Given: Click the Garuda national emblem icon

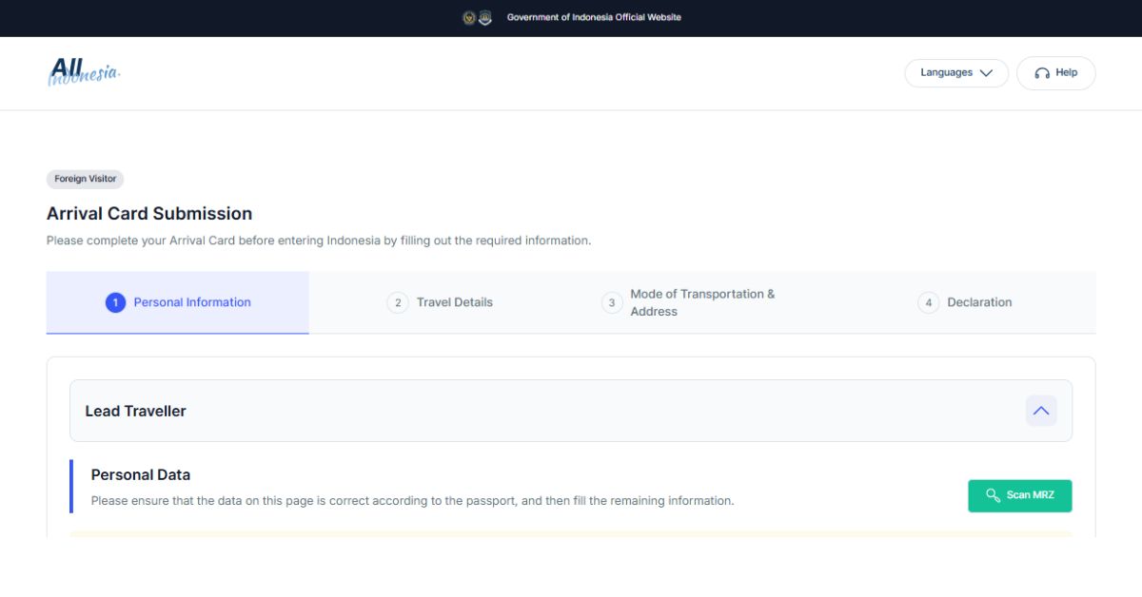Looking at the screenshot, I should pyautogui.click(x=468, y=17).
